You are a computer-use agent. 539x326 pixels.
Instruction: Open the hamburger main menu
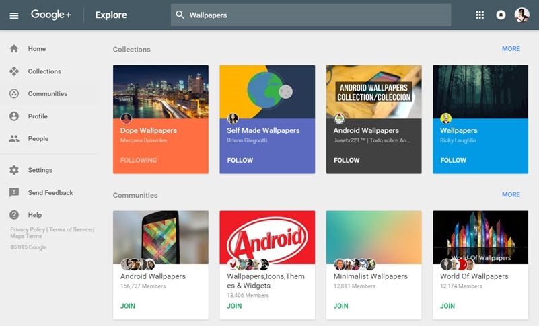pyautogui.click(x=14, y=15)
